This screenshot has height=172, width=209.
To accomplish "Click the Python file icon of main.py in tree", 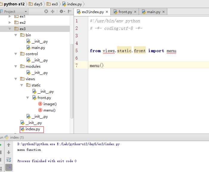I will [28, 48].
